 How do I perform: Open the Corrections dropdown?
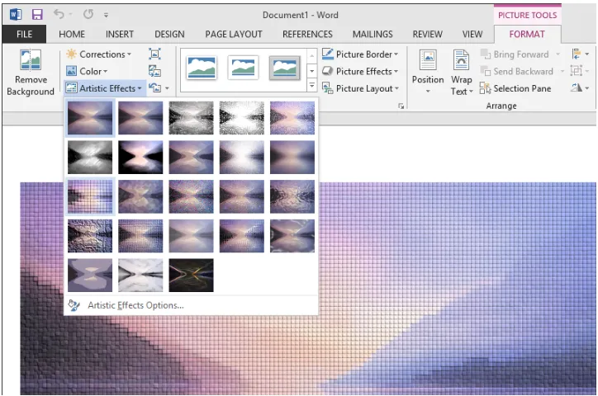99,54
